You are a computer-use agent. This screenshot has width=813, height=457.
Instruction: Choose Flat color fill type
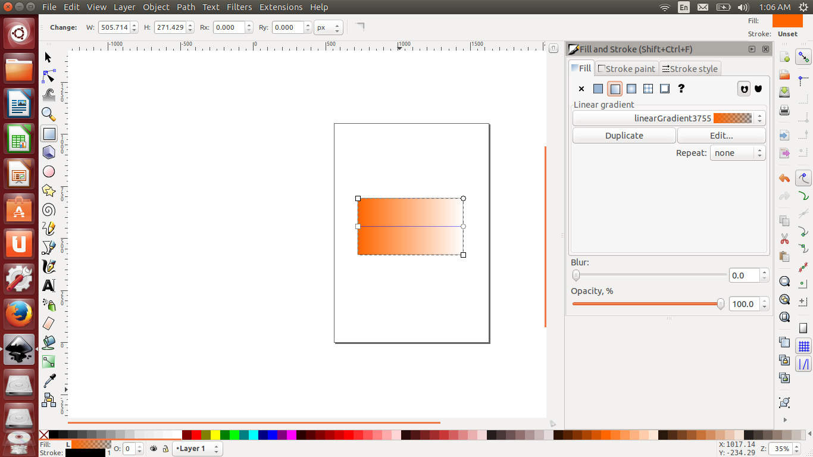pos(598,89)
